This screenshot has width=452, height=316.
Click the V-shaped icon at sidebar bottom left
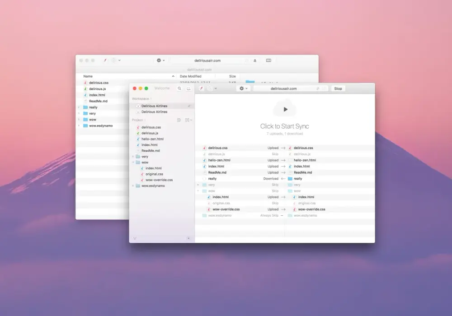pyautogui.click(x=135, y=238)
